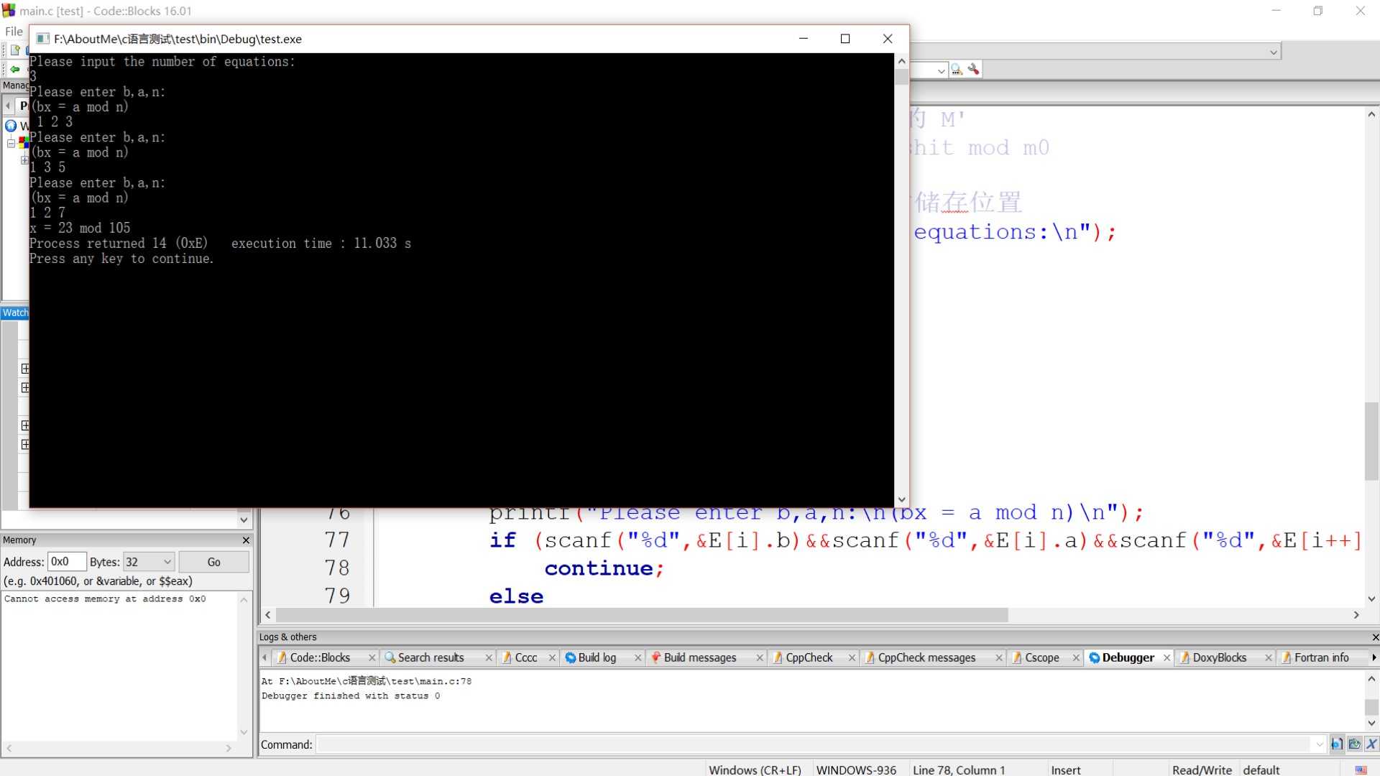Click the editor vertical scrollbar thumb

click(1371, 441)
